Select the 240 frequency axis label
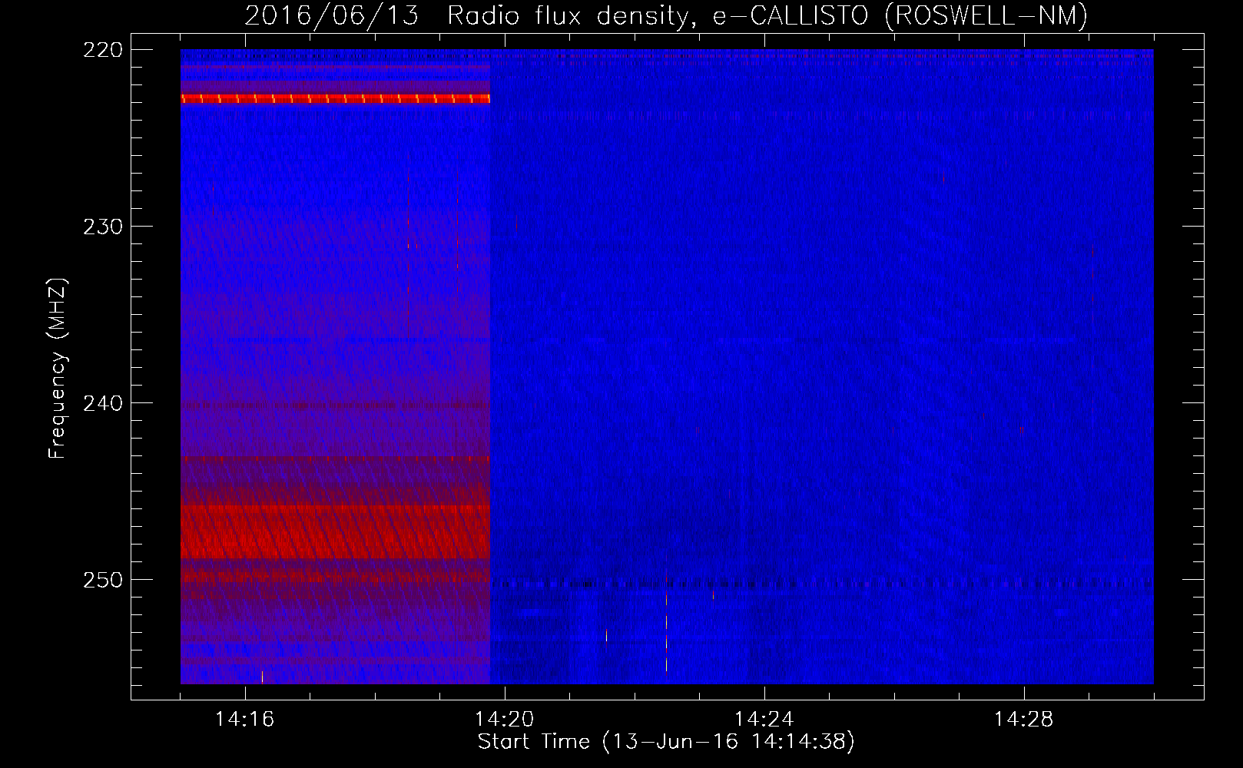Image resolution: width=1243 pixels, height=768 pixels. coord(103,403)
